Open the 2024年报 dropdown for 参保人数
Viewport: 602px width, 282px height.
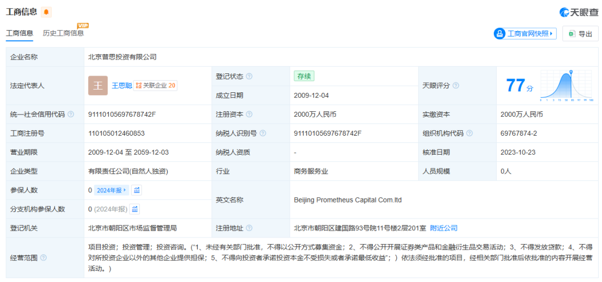click(111, 190)
